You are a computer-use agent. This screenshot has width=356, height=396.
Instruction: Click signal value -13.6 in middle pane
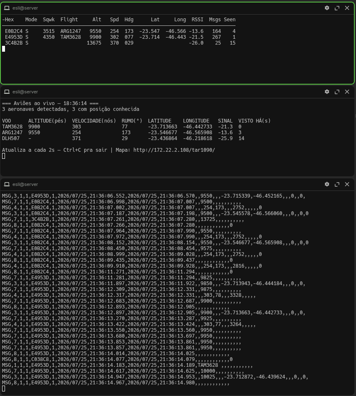coord(225,132)
